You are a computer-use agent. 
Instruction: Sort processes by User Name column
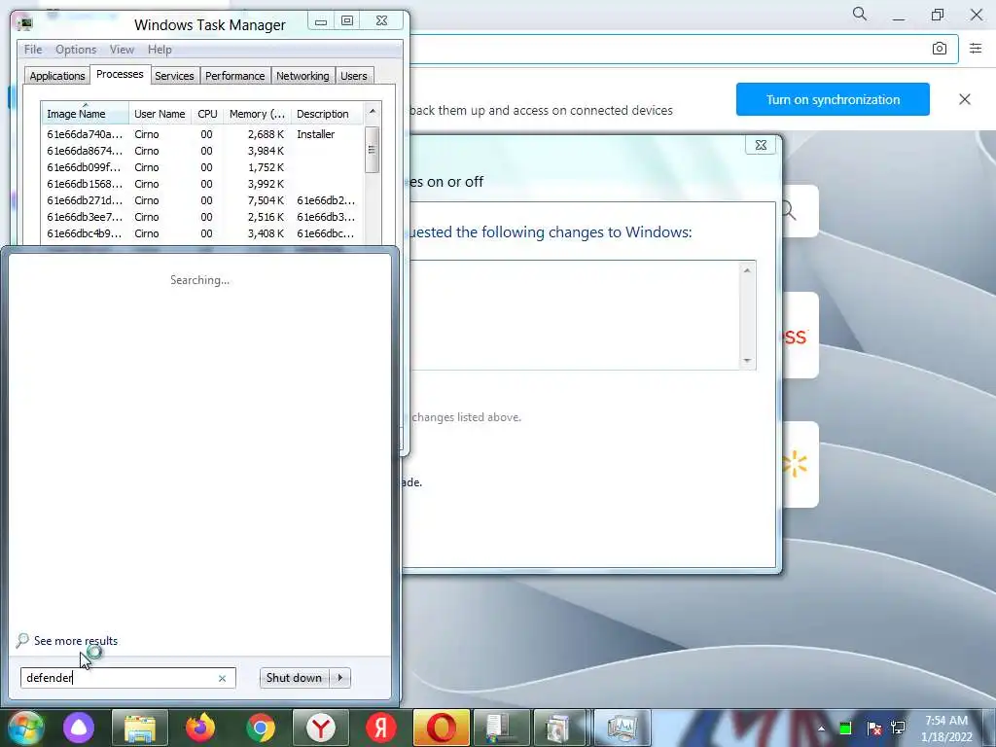coord(160,114)
